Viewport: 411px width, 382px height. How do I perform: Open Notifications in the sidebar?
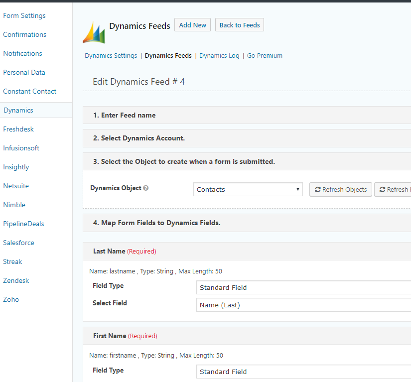(x=22, y=53)
